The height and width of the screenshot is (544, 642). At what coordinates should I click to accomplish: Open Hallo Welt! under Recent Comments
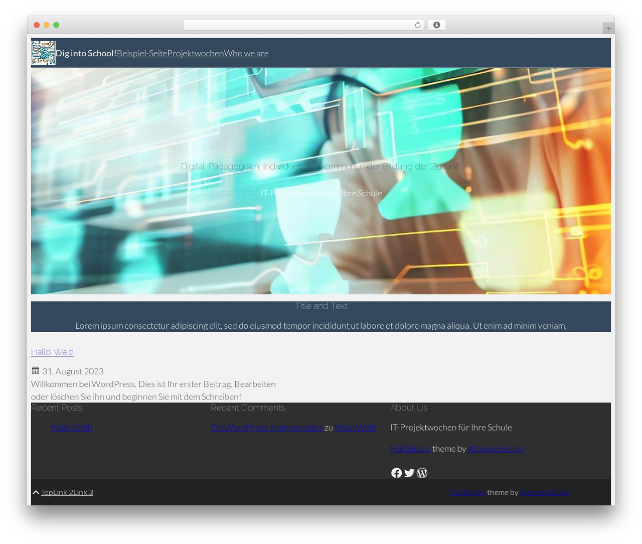(x=356, y=428)
